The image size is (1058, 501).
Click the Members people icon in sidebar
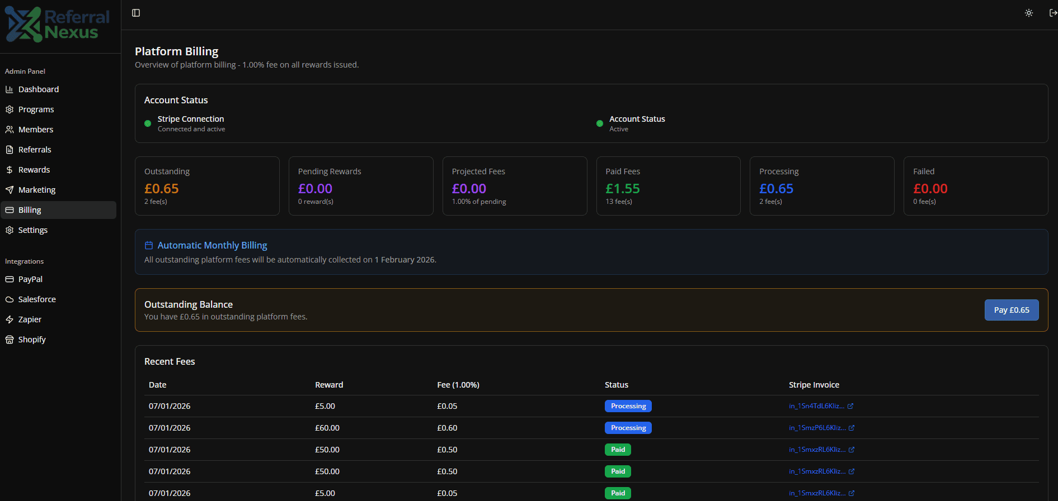(x=10, y=130)
